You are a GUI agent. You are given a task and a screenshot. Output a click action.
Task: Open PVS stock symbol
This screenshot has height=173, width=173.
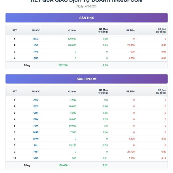pos(36,52)
